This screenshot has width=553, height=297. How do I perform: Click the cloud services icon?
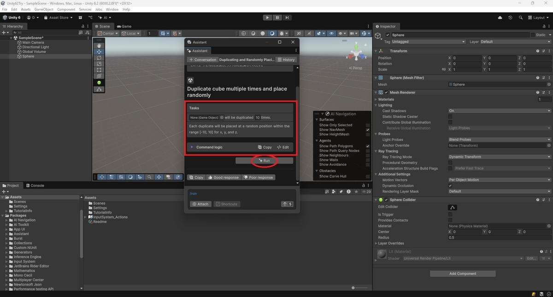(500, 17)
